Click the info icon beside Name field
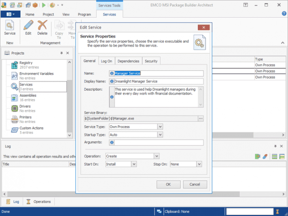 112,73
